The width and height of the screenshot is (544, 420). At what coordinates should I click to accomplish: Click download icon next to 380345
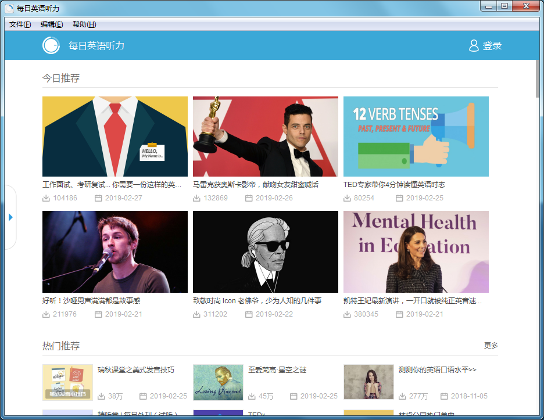click(x=347, y=314)
